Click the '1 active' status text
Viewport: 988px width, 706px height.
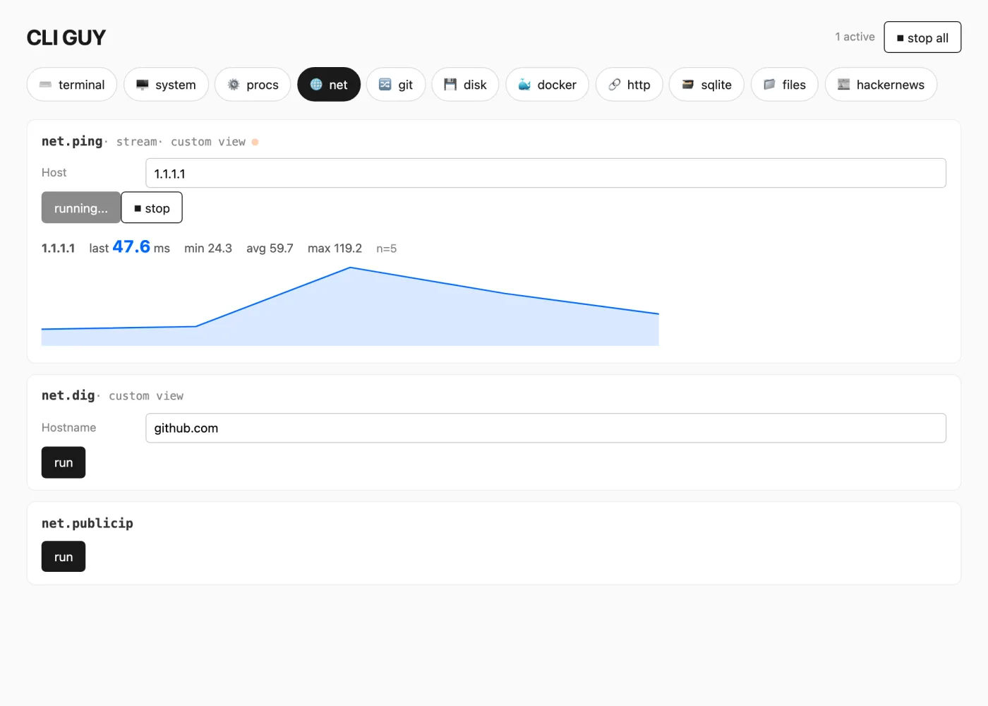coord(855,37)
